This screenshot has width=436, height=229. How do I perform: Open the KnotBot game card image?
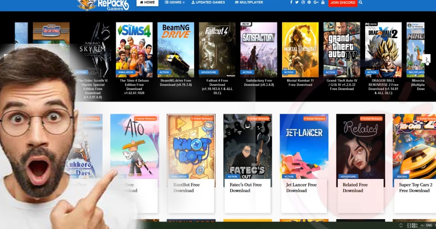(x=191, y=146)
